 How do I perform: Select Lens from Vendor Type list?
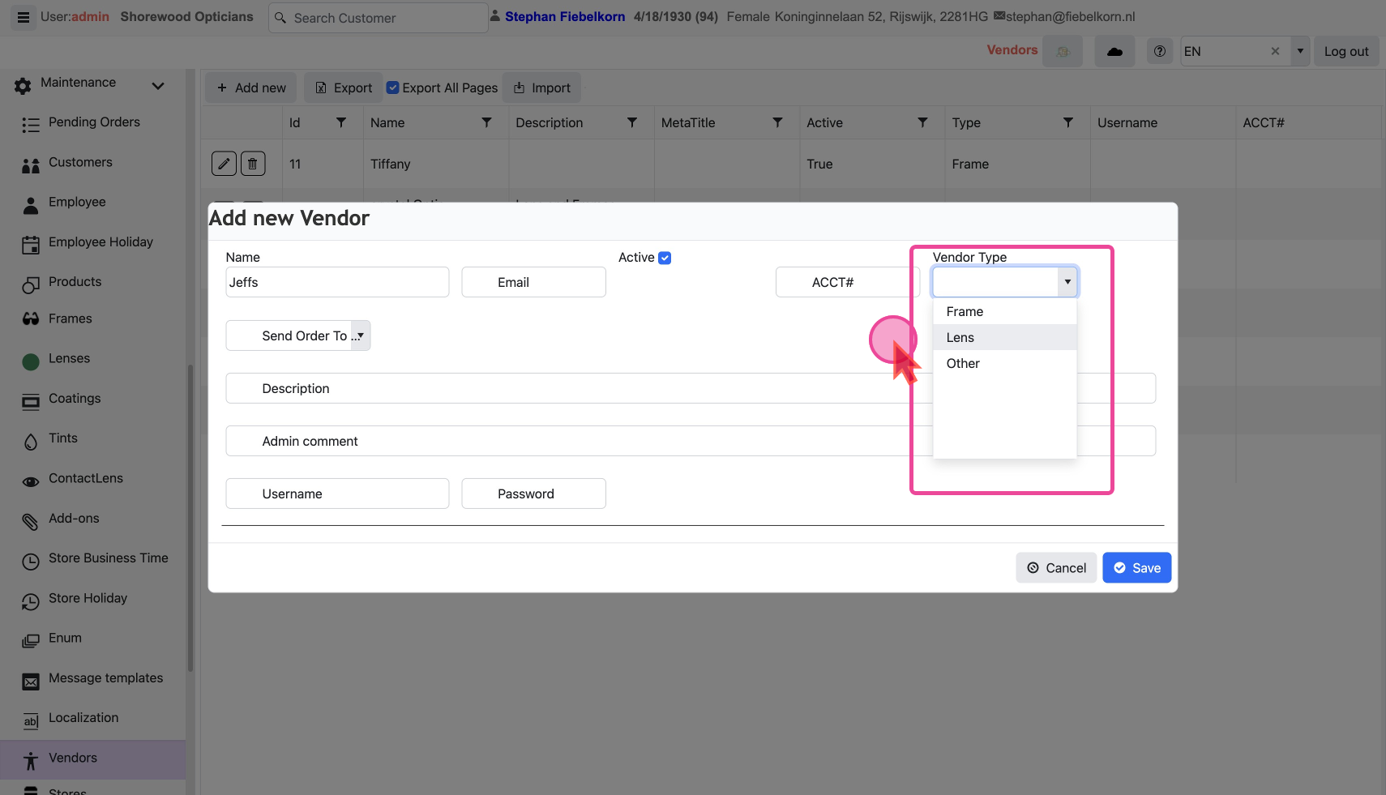pyautogui.click(x=960, y=337)
